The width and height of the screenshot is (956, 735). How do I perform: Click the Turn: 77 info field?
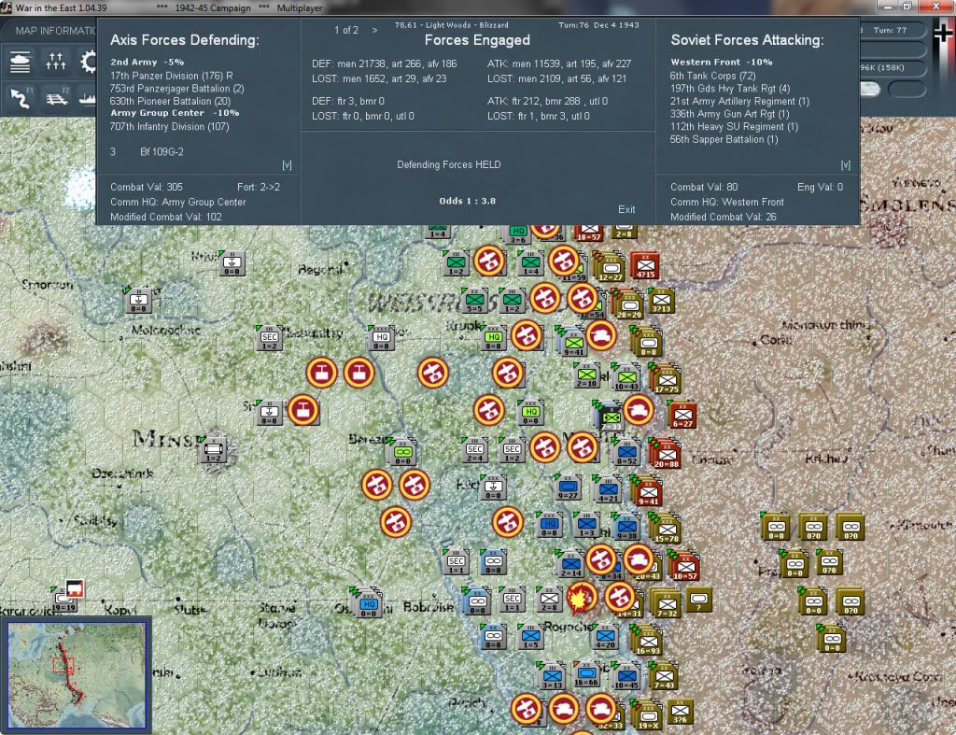(x=893, y=30)
